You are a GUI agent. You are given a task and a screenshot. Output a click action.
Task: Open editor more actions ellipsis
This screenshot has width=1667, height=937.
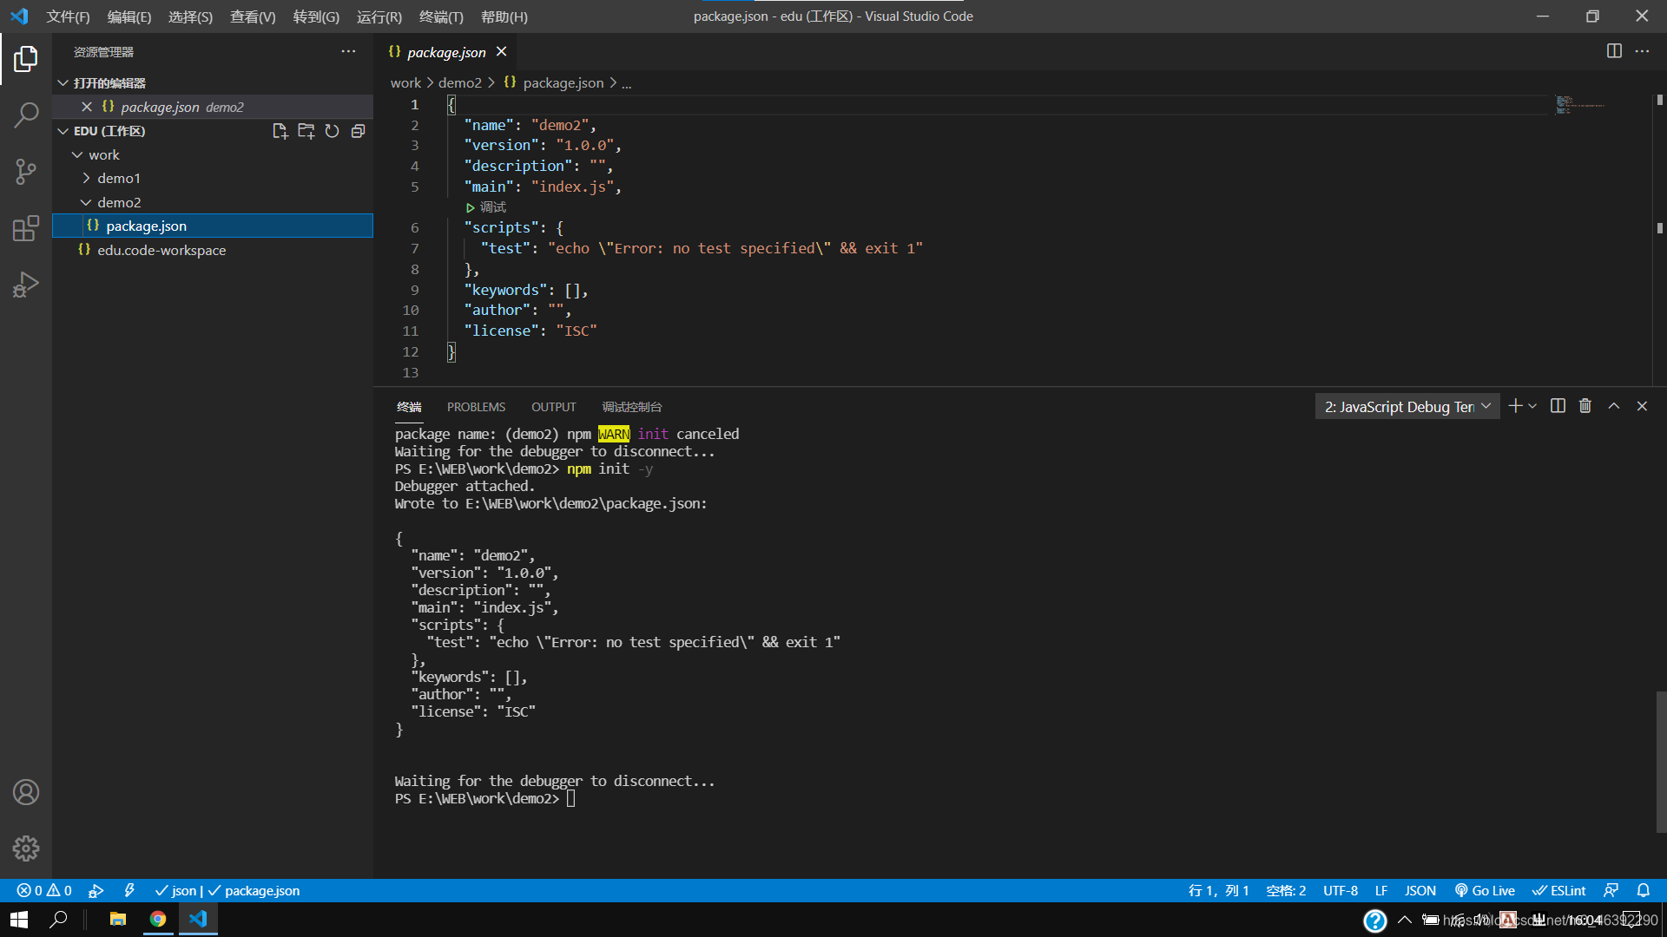[x=1642, y=51]
